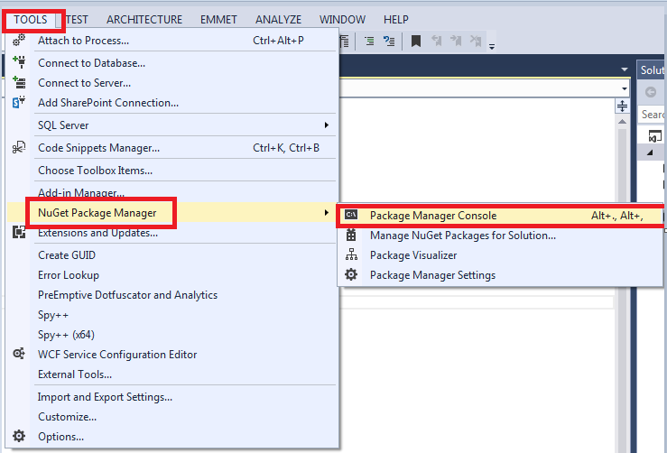Collapse the Solution Explorer tree node
Image resolution: width=667 pixels, height=453 pixels.
[650, 153]
